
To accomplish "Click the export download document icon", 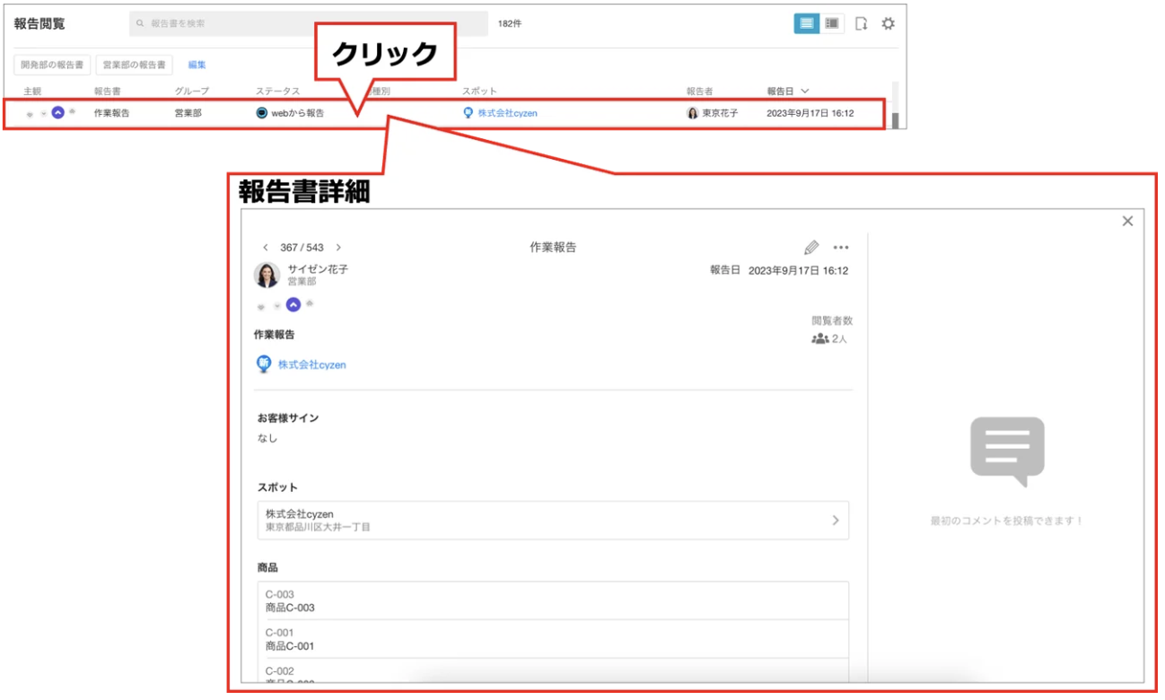I will point(861,24).
